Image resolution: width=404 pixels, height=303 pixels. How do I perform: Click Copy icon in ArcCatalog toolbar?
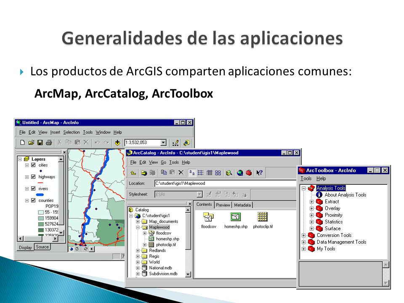point(164,173)
